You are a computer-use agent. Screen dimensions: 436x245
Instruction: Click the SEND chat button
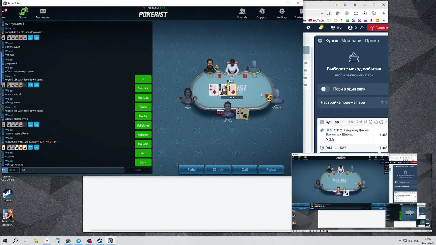(138, 170)
